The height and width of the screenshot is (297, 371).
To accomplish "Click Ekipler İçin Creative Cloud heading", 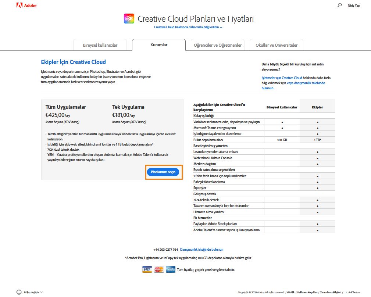I will point(73,62).
